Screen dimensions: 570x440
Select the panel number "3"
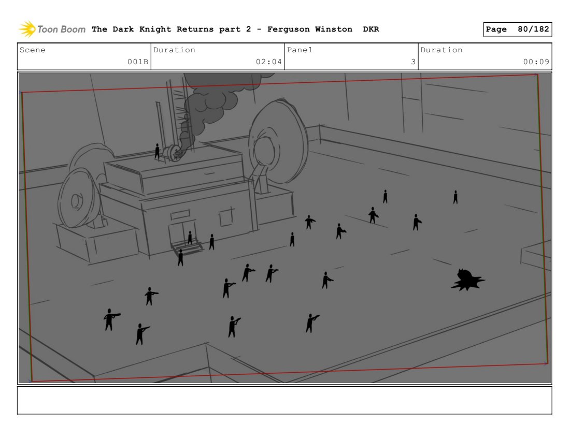click(414, 62)
